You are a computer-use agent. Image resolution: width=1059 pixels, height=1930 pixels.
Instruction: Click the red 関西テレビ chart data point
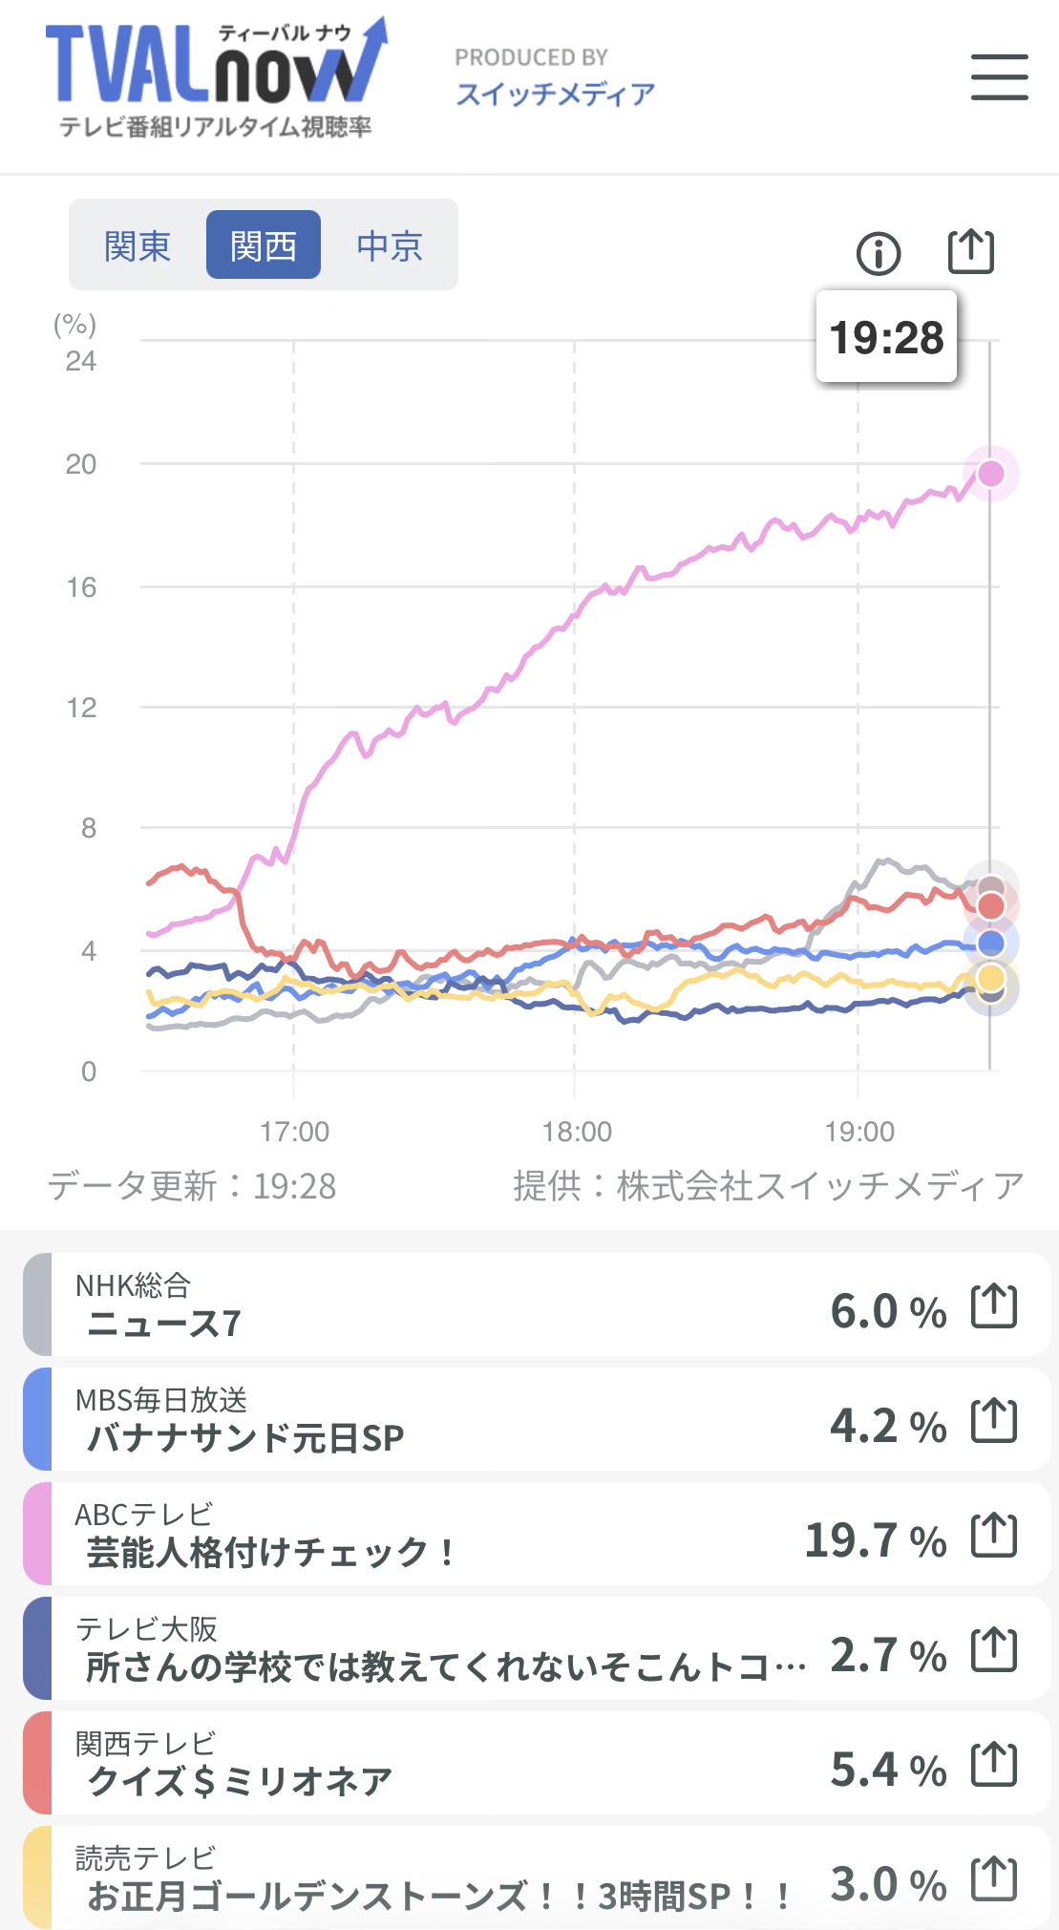991,906
